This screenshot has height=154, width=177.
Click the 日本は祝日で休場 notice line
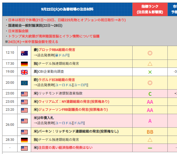[x=67, y=20]
